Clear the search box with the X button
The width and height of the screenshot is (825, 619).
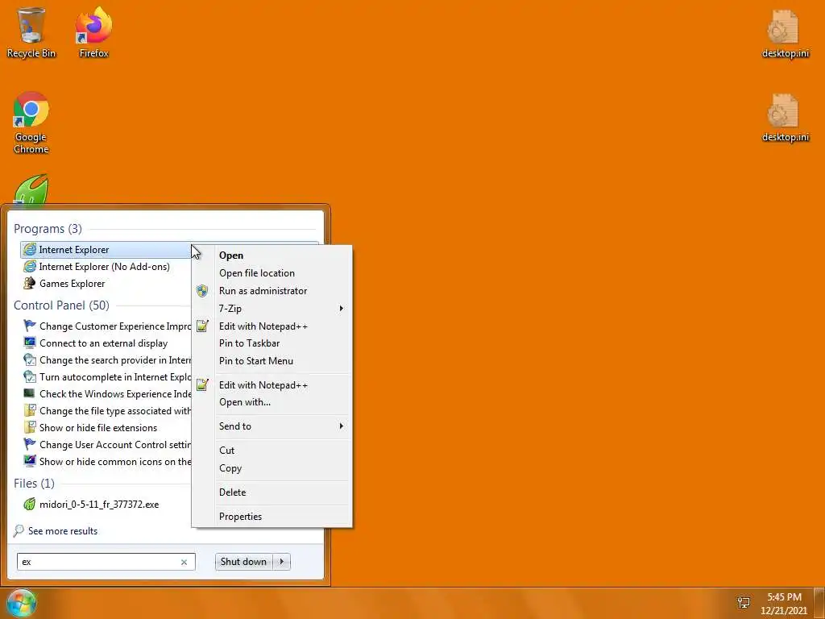(x=184, y=562)
